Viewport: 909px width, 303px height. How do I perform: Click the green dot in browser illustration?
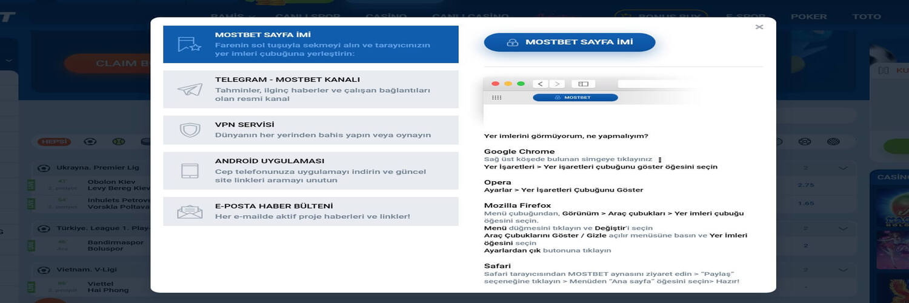[521, 84]
